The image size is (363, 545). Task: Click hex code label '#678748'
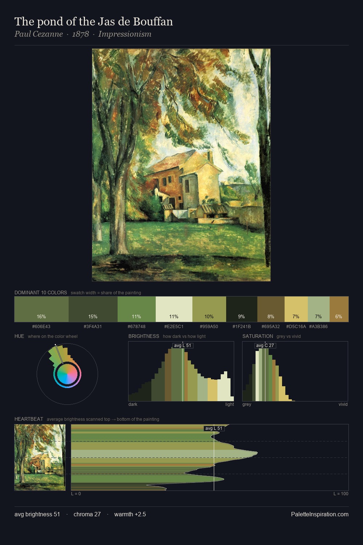point(136,327)
